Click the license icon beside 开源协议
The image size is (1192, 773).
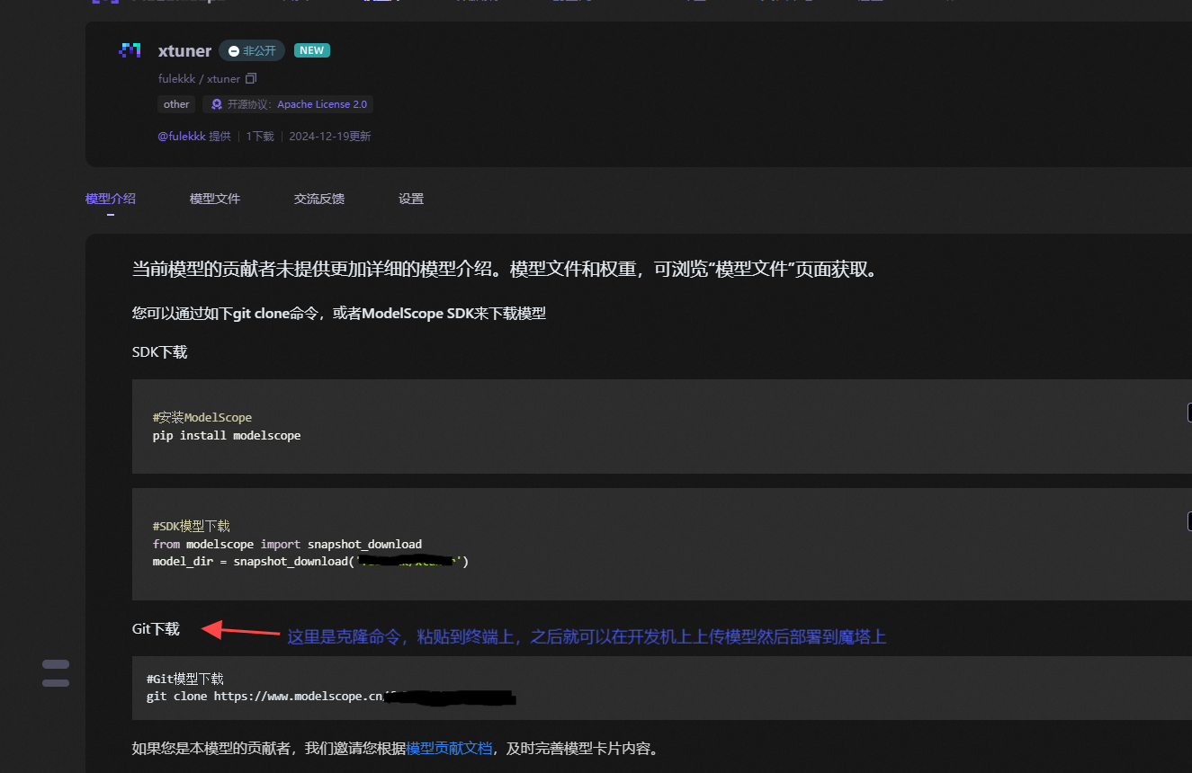[x=216, y=104]
